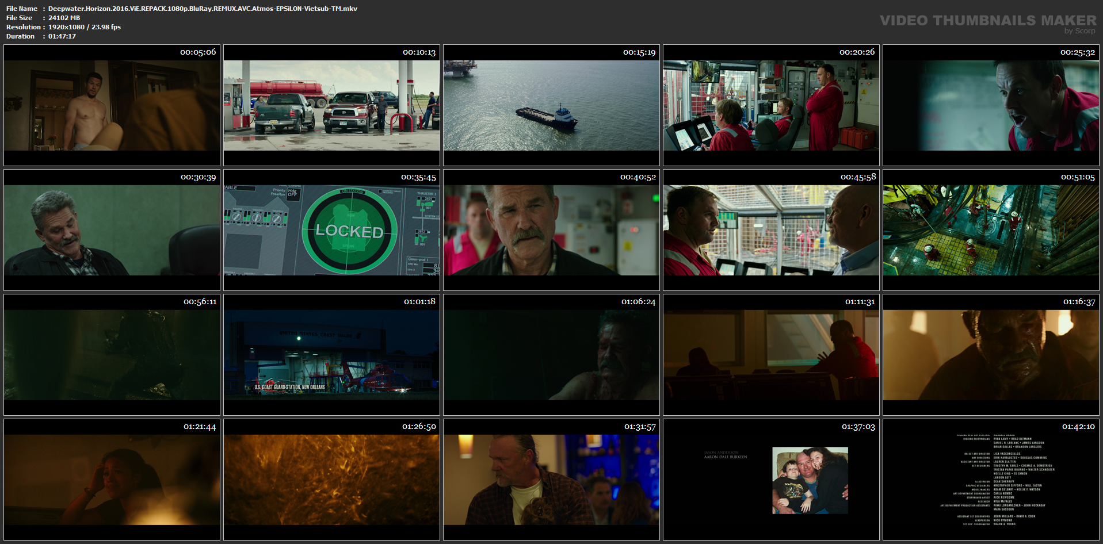Select the fiery thumbnail stamped 01:26:50

(x=331, y=480)
